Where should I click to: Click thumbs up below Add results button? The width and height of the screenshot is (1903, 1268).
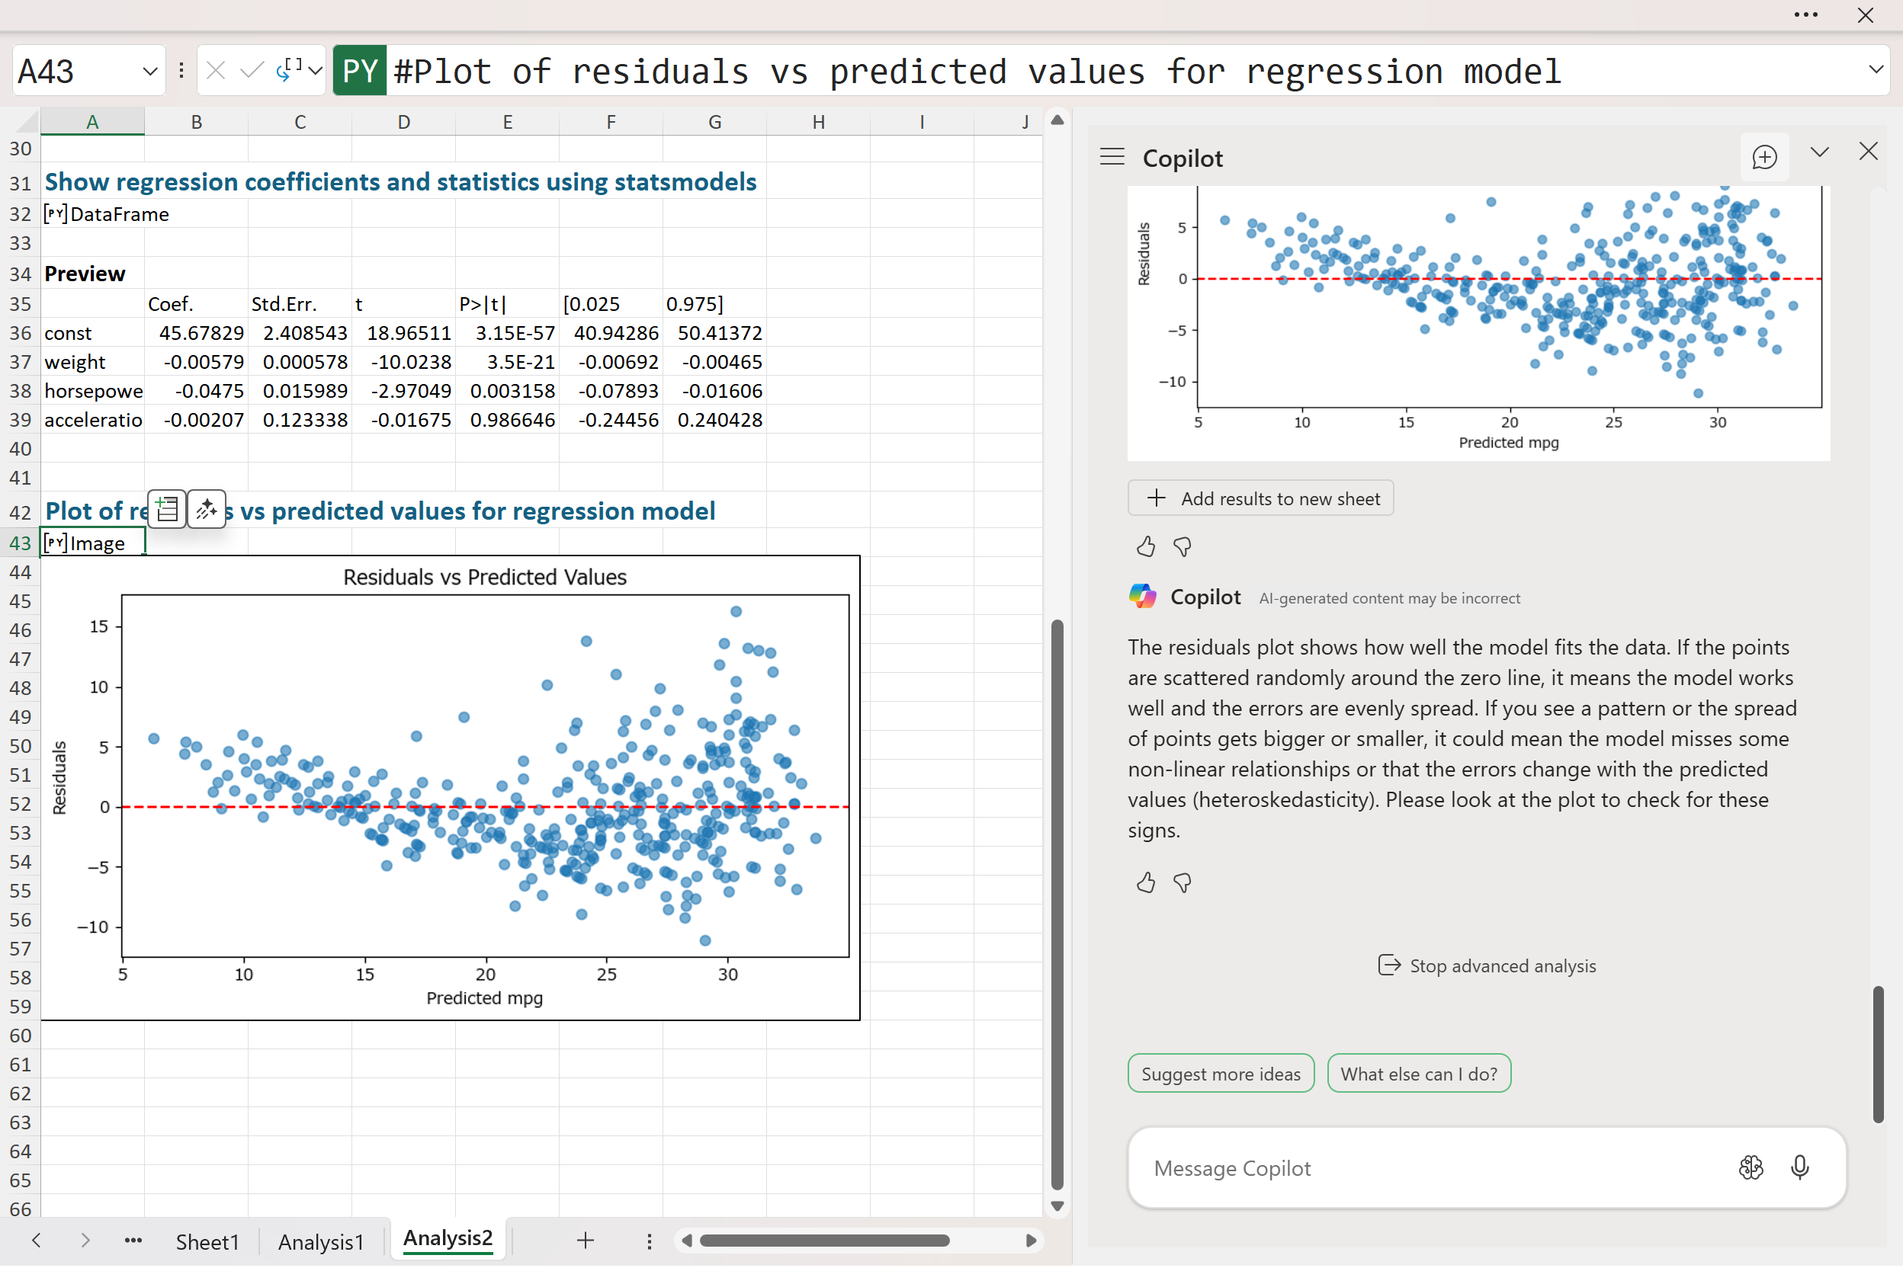tap(1146, 547)
